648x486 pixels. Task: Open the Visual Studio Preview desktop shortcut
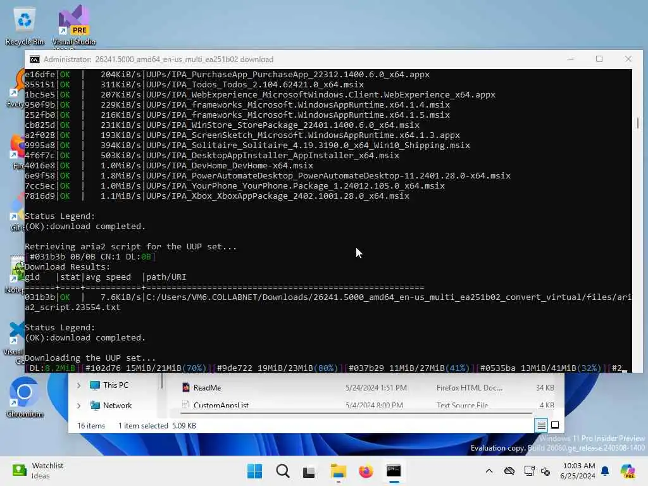[74, 26]
